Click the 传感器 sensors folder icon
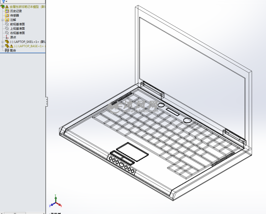 [x=7, y=15]
